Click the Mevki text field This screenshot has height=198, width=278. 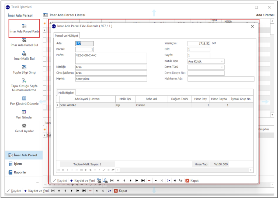point(111,79)
